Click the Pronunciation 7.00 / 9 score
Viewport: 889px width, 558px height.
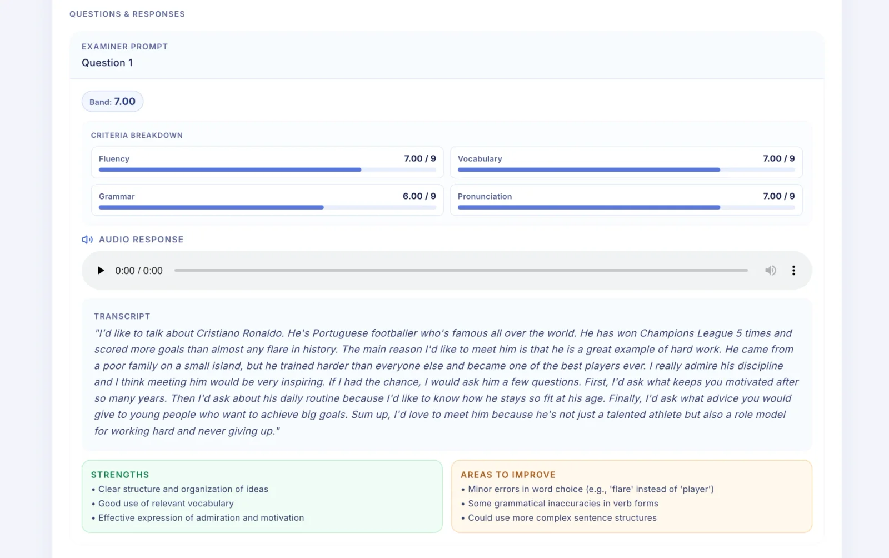tap(778, 196)
